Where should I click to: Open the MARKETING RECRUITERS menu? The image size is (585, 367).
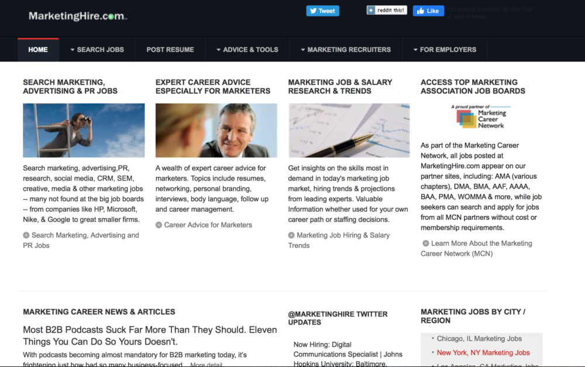(346, 50)
